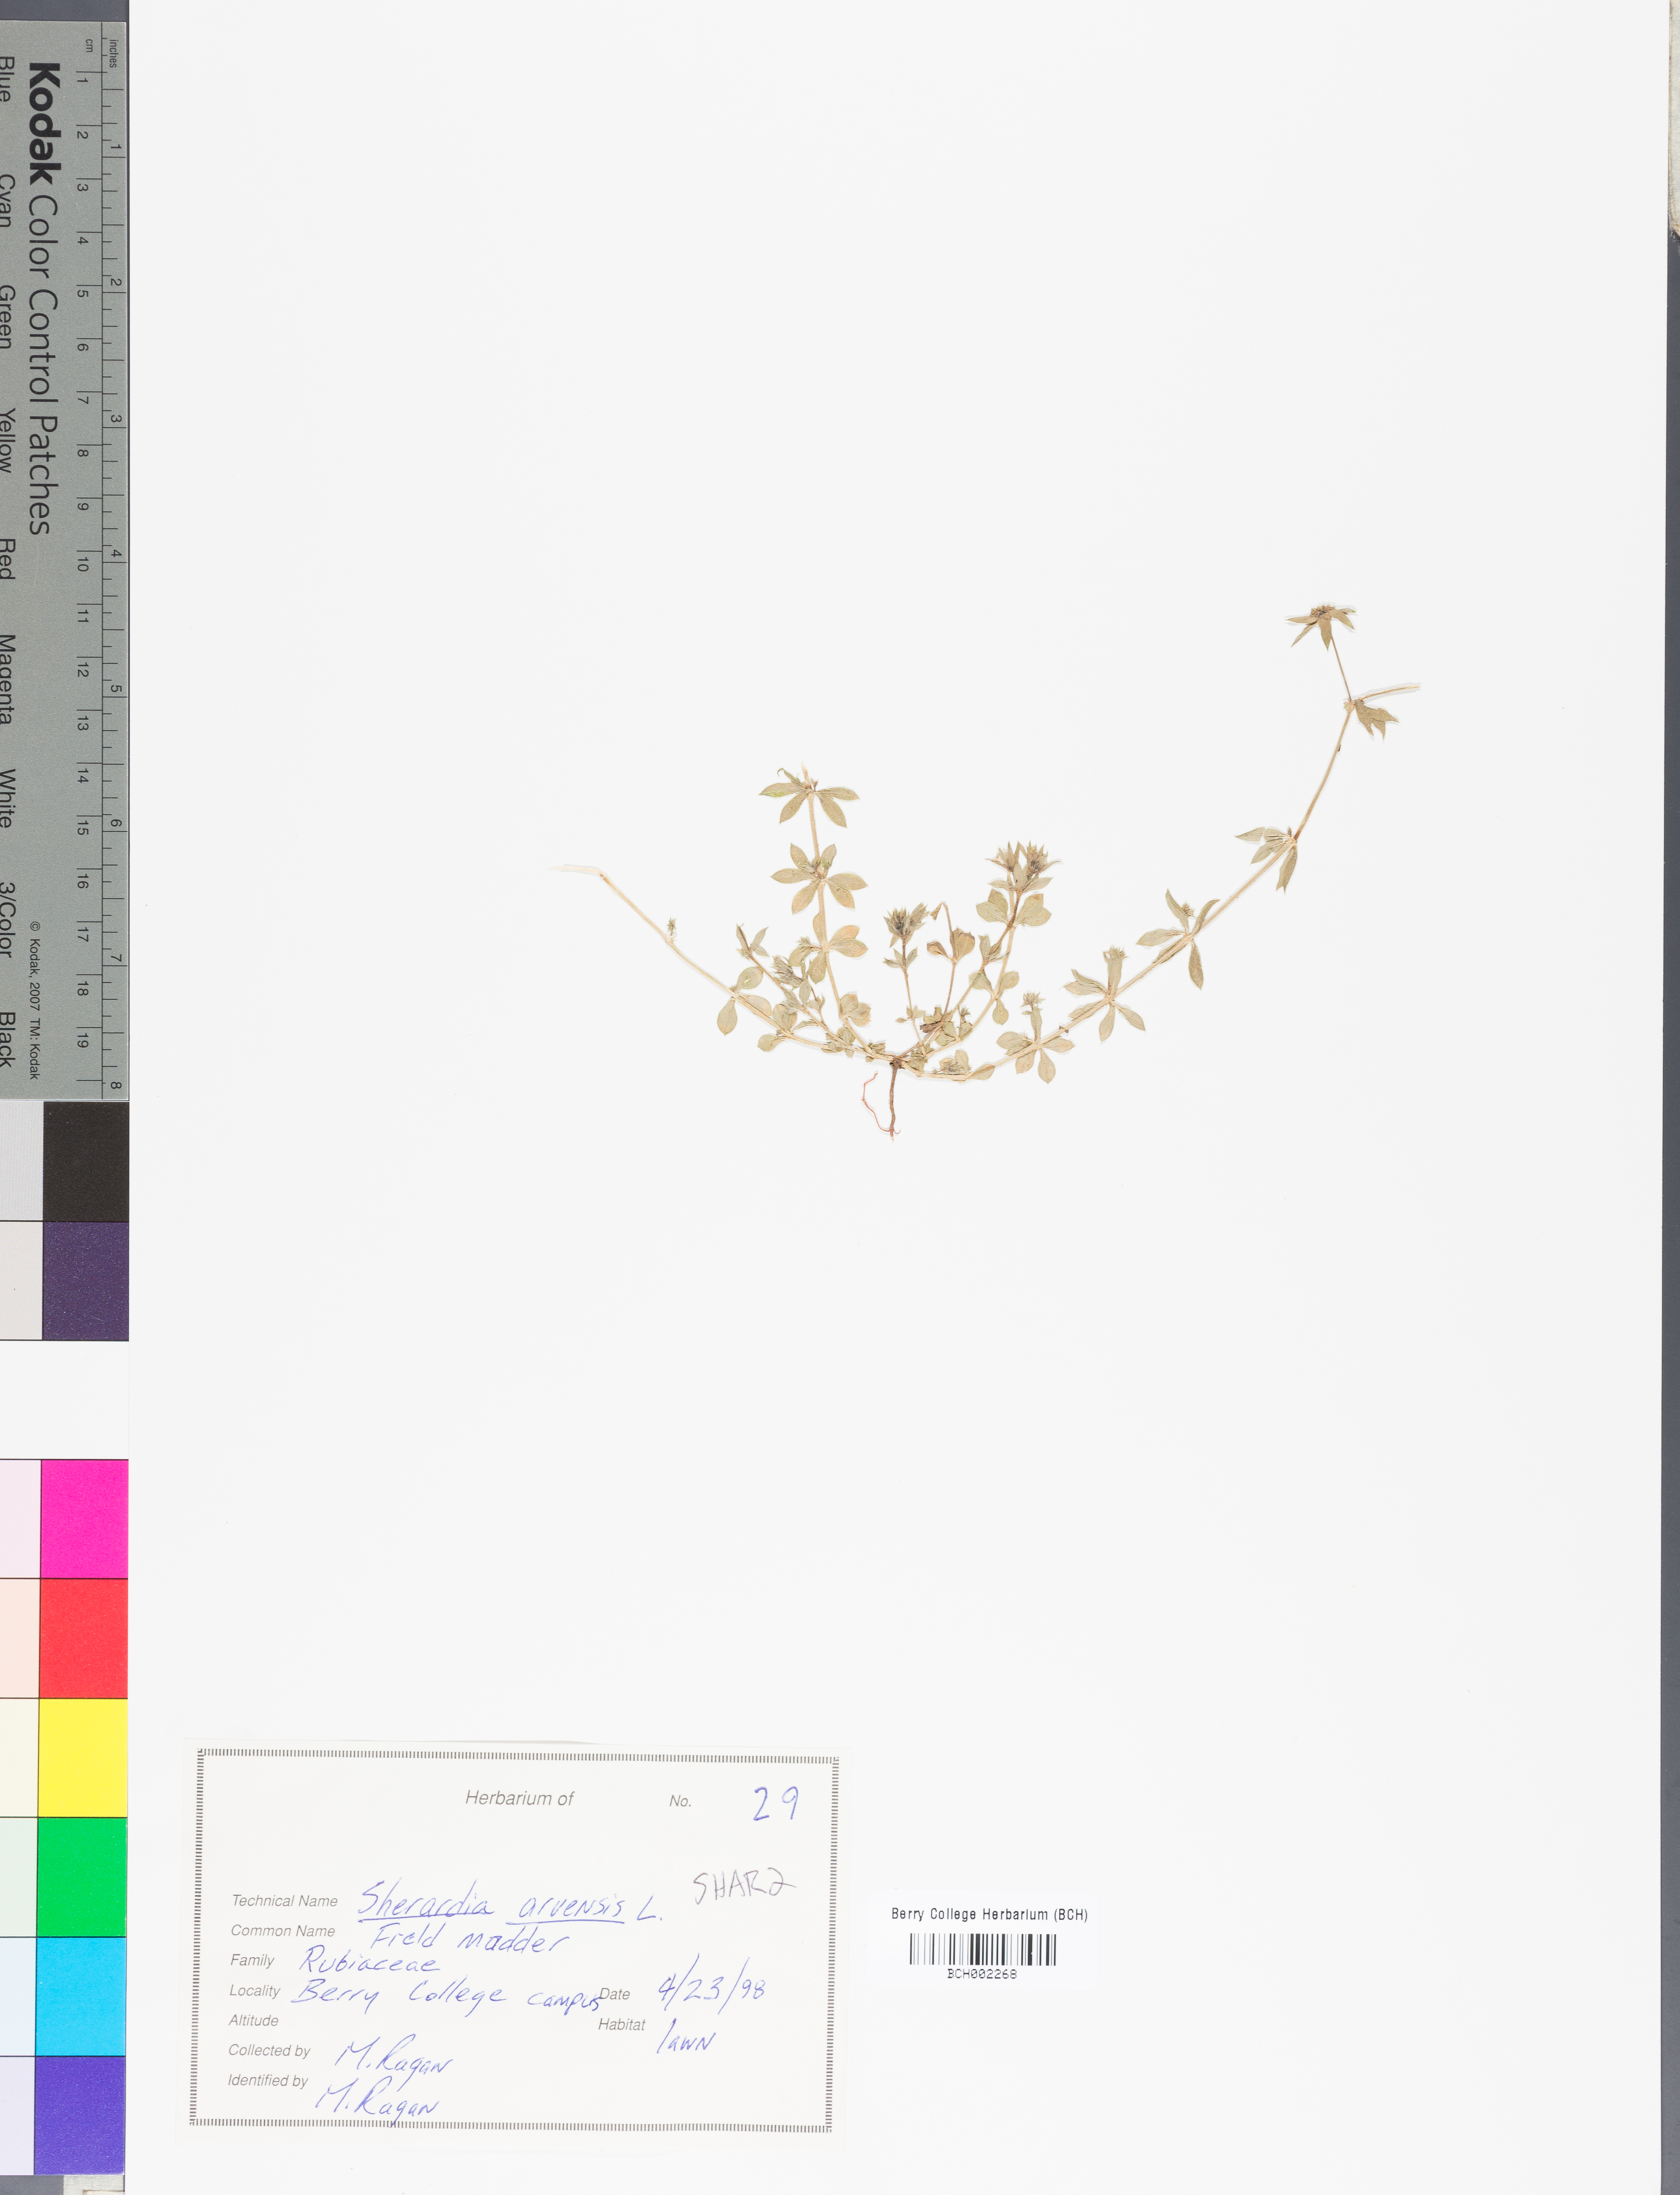Click the handwritten date 4/23/98

[711, 1987]
